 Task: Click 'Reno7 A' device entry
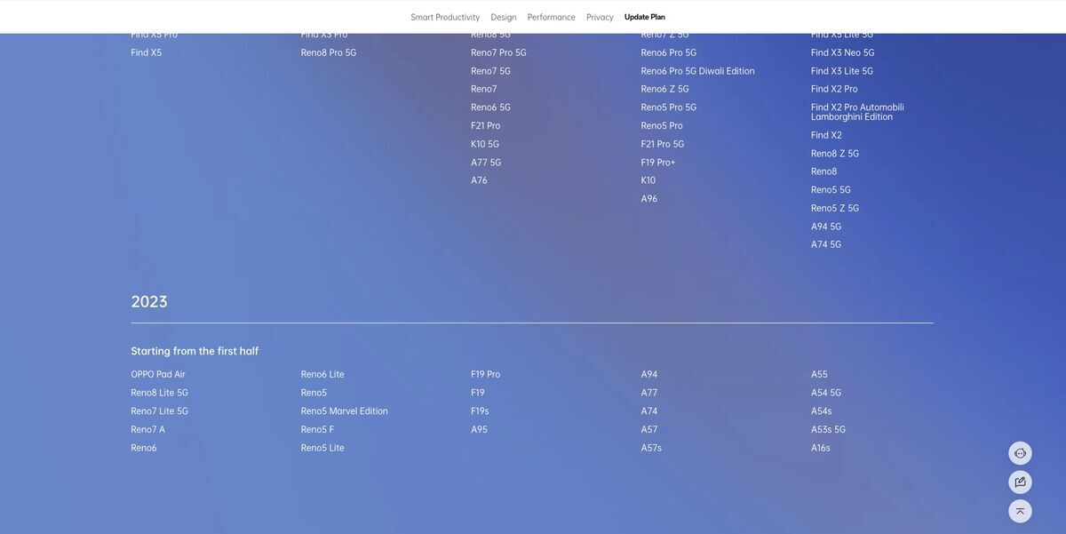pos(147,430)
